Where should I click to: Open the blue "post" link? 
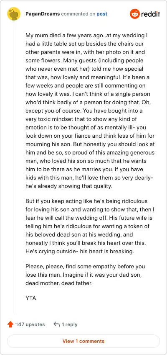point(102,14)
